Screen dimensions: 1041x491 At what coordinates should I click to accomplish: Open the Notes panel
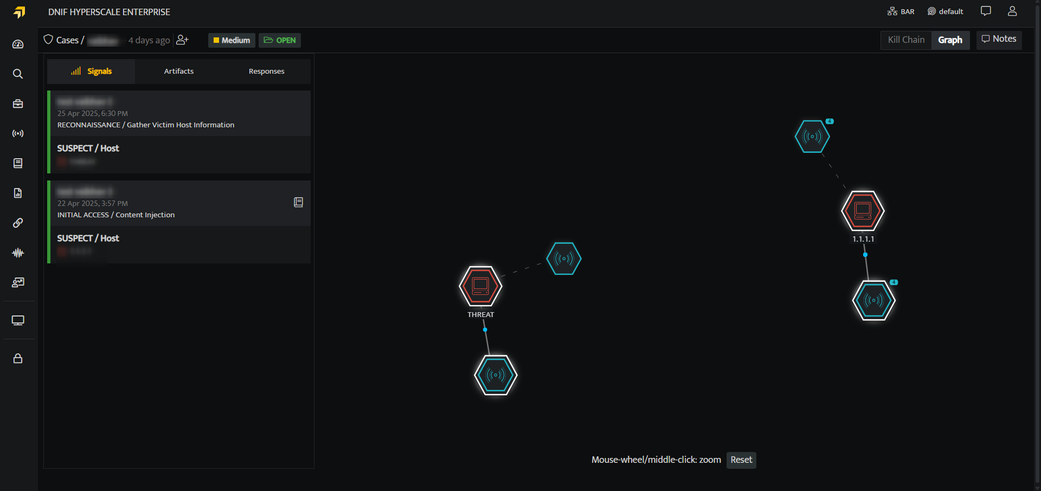pyautogui.click(x=999, y=39)
